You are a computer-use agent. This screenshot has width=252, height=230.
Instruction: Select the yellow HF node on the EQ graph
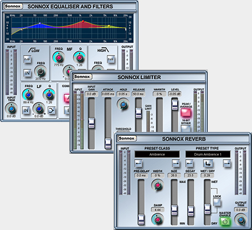pyautogui.click(x=109, y=26)
